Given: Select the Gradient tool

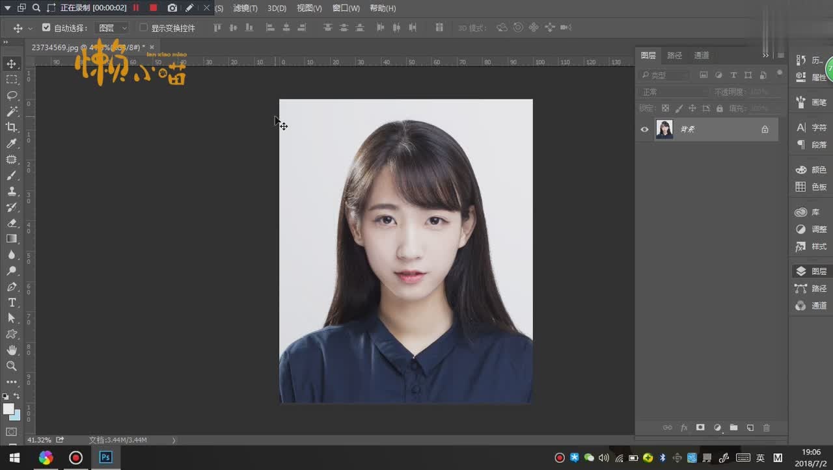Looking at the screenshot, I should (x=12, y=239).
